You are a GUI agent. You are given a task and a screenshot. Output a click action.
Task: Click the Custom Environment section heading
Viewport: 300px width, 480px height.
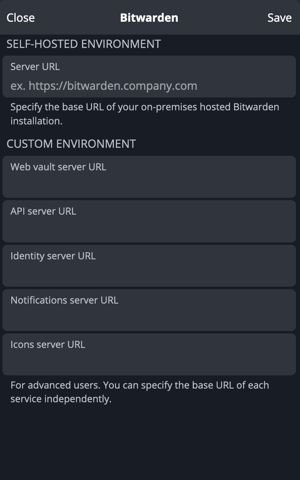[x=71, y=144]
